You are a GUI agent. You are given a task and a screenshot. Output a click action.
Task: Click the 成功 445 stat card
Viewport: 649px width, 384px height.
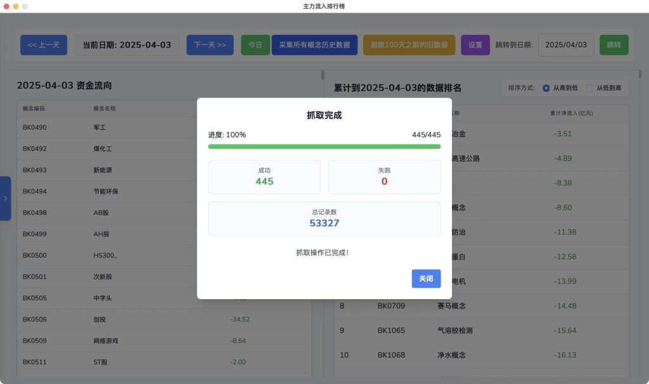[x=264, y=177]
